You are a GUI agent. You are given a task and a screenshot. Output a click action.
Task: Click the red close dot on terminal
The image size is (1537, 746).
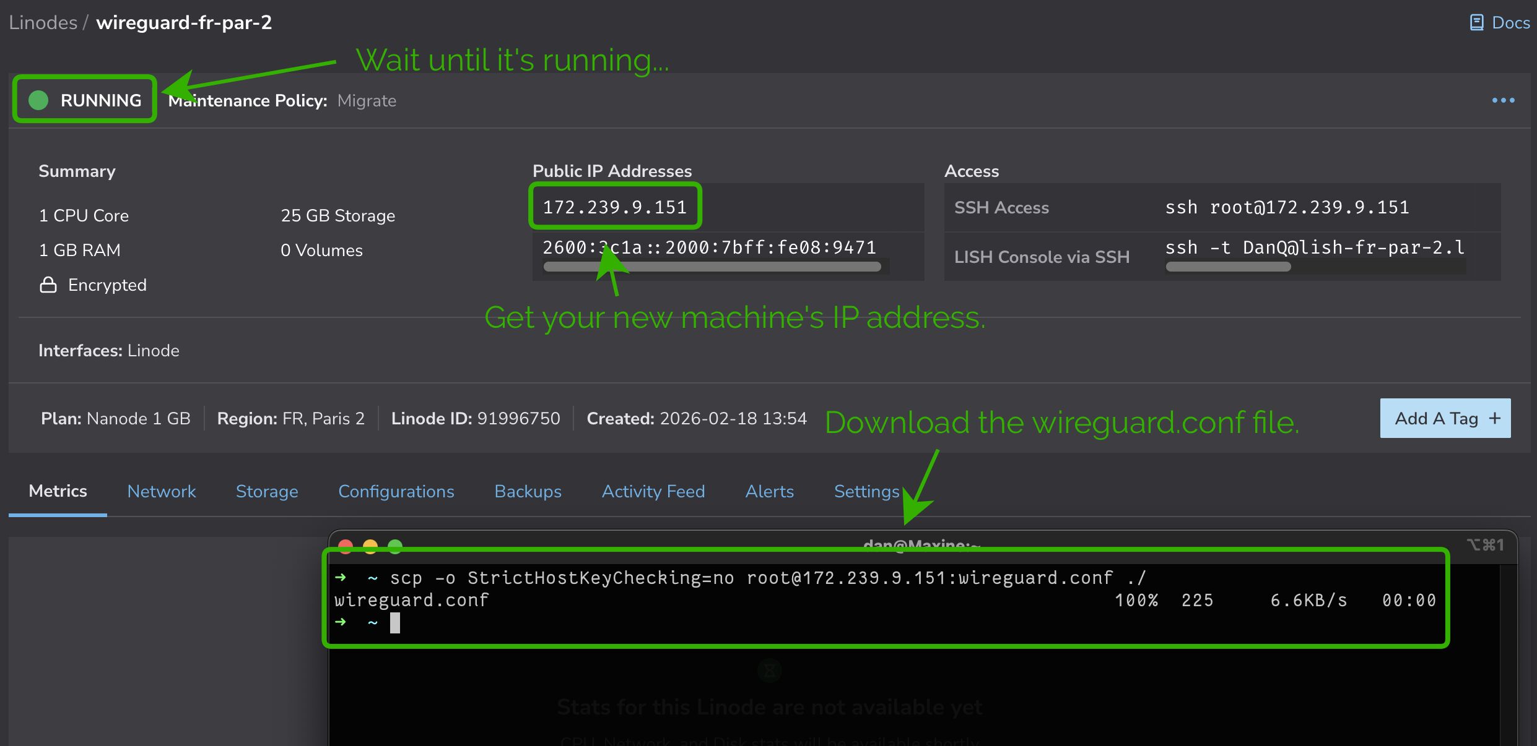point(346,545)
